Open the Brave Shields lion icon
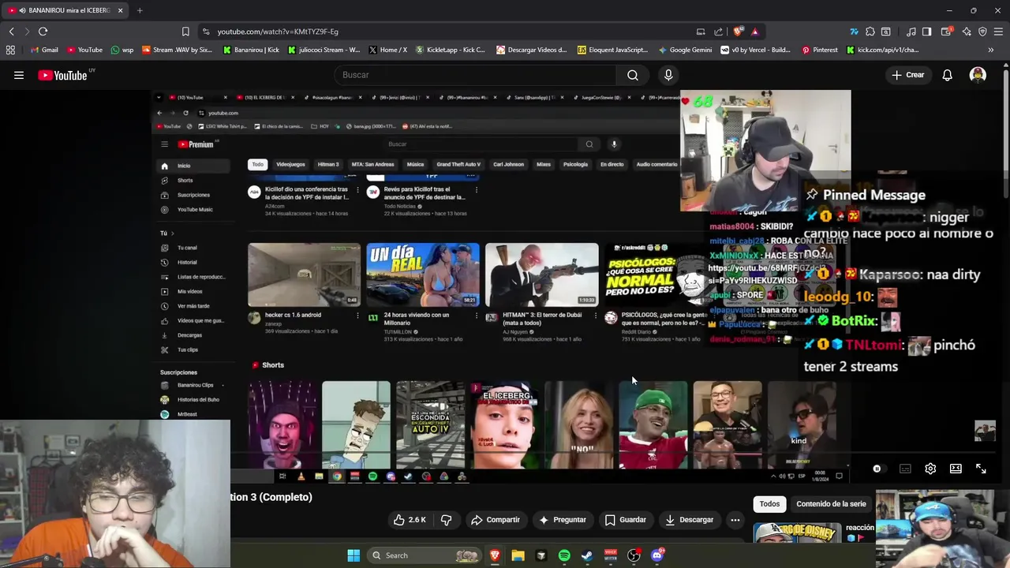 (738, 32)
